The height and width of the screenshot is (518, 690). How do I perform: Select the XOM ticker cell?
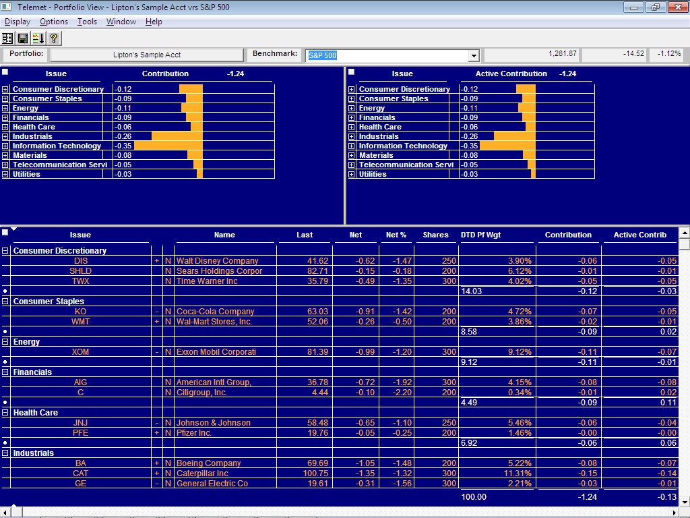click(x=81, y=352)
